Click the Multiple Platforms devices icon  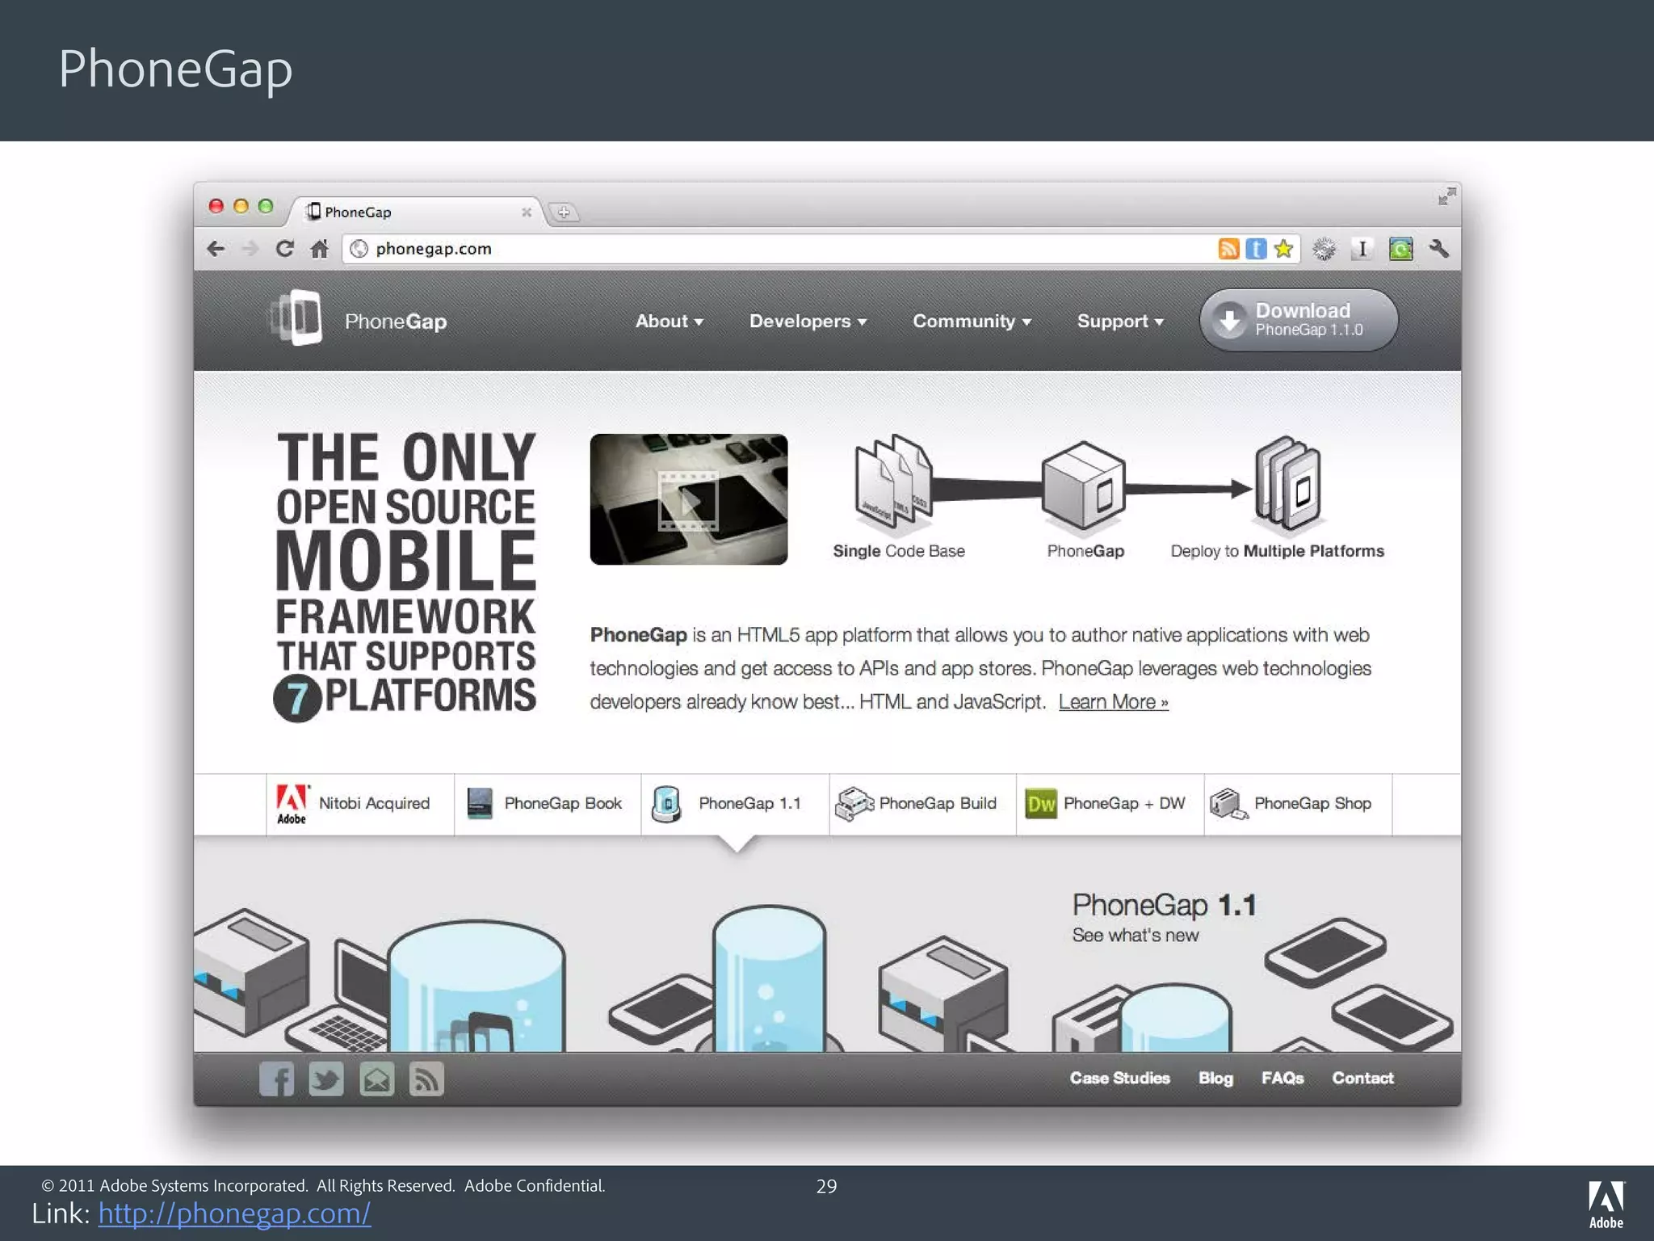tap(1289, 483)
